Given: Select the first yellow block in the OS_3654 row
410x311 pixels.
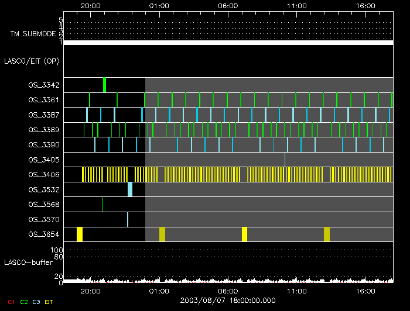Looking at the screenshot, I should [80, 234].
